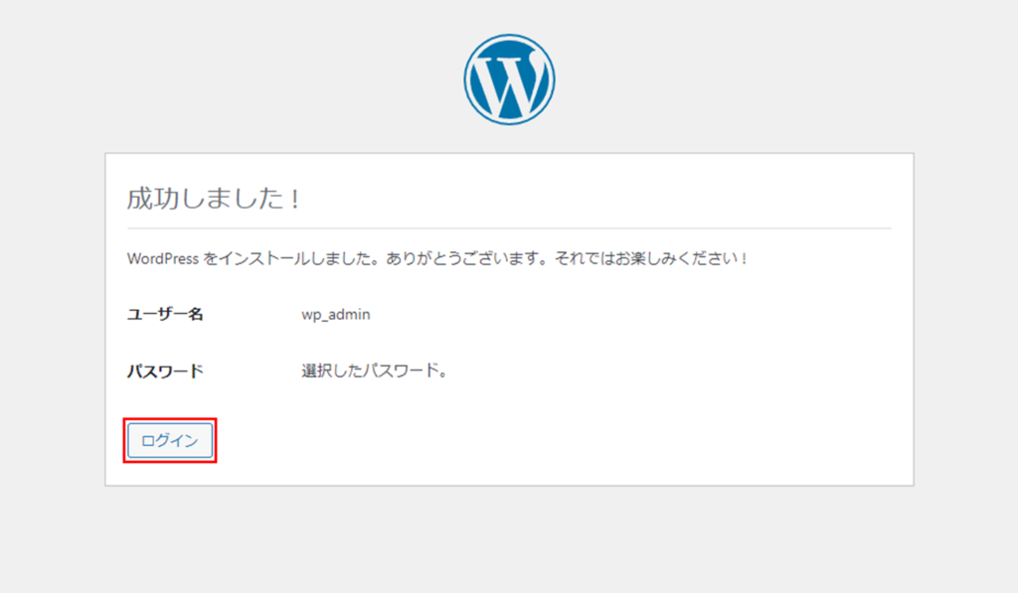Click the WordPress logo

(x=509, y=79)
